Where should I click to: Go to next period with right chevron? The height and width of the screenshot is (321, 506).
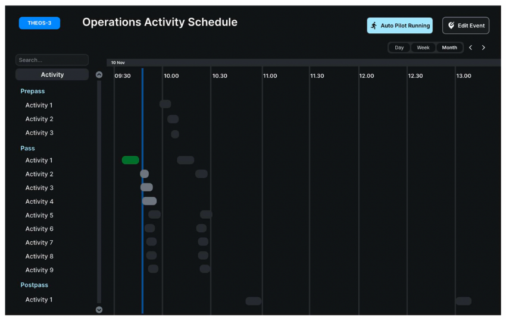(483, 48)
